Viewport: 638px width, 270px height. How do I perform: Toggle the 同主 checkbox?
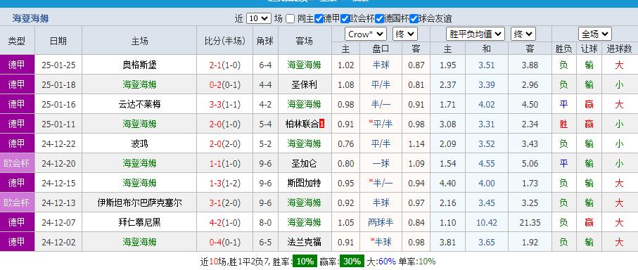click(x=290, y=19)
